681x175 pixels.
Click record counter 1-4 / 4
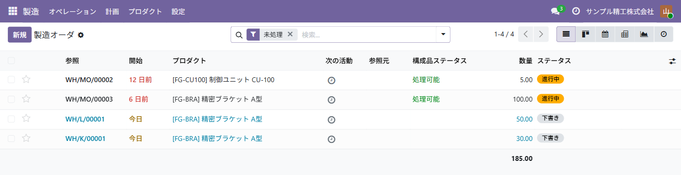[504, 34]
